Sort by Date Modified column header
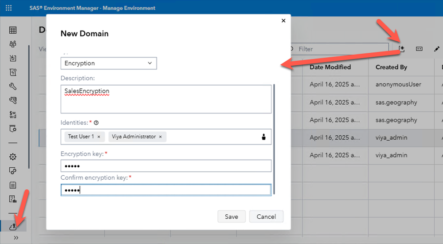The height and width of the screenshot is (244, 443). [x=330, y=67]
